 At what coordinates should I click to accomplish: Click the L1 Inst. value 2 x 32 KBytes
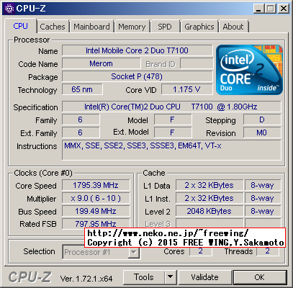[x=209, y=198]
